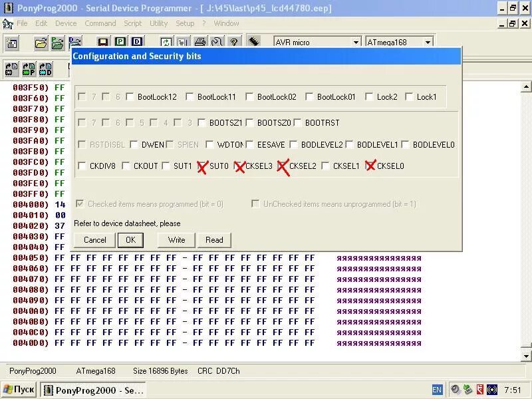The height and width of the screenshot is (399, 532).
Task: Toggle the BOOTRST checkbox
Action: [297, 122]
